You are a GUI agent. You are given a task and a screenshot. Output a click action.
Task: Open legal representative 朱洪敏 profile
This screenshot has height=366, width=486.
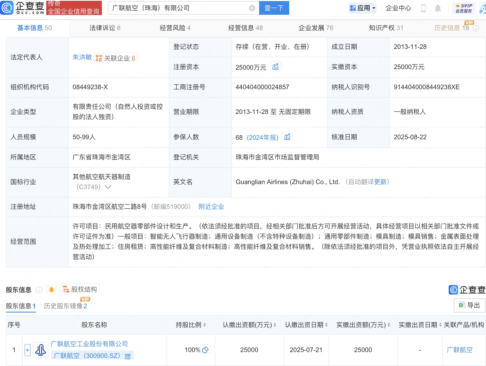pos(82,57)
